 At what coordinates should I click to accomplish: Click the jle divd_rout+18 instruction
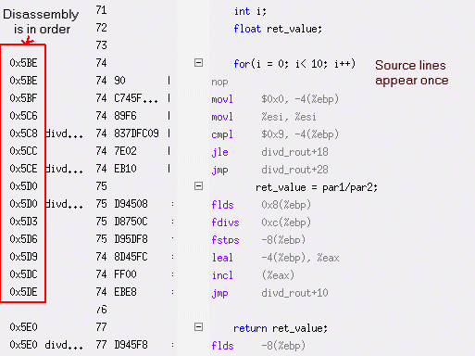[x=269, y=152]
